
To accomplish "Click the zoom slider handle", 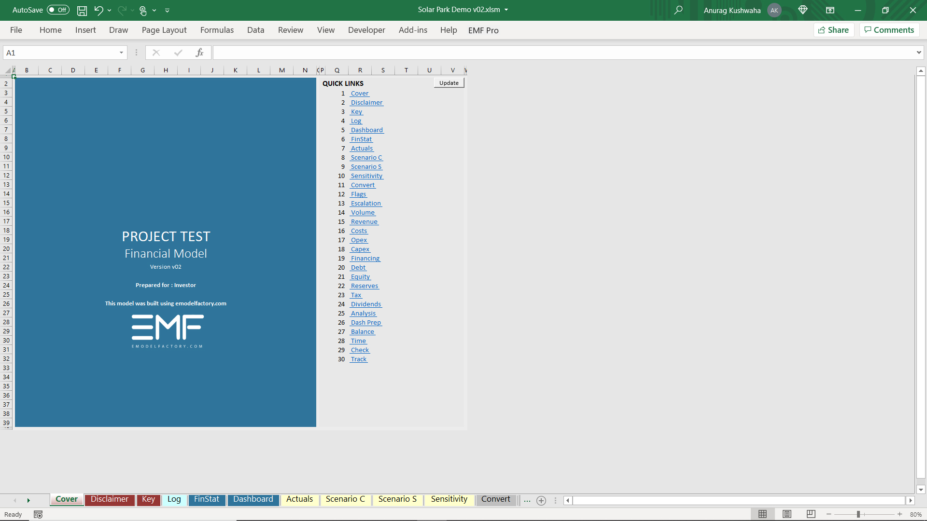I will [x=858, y=515].
